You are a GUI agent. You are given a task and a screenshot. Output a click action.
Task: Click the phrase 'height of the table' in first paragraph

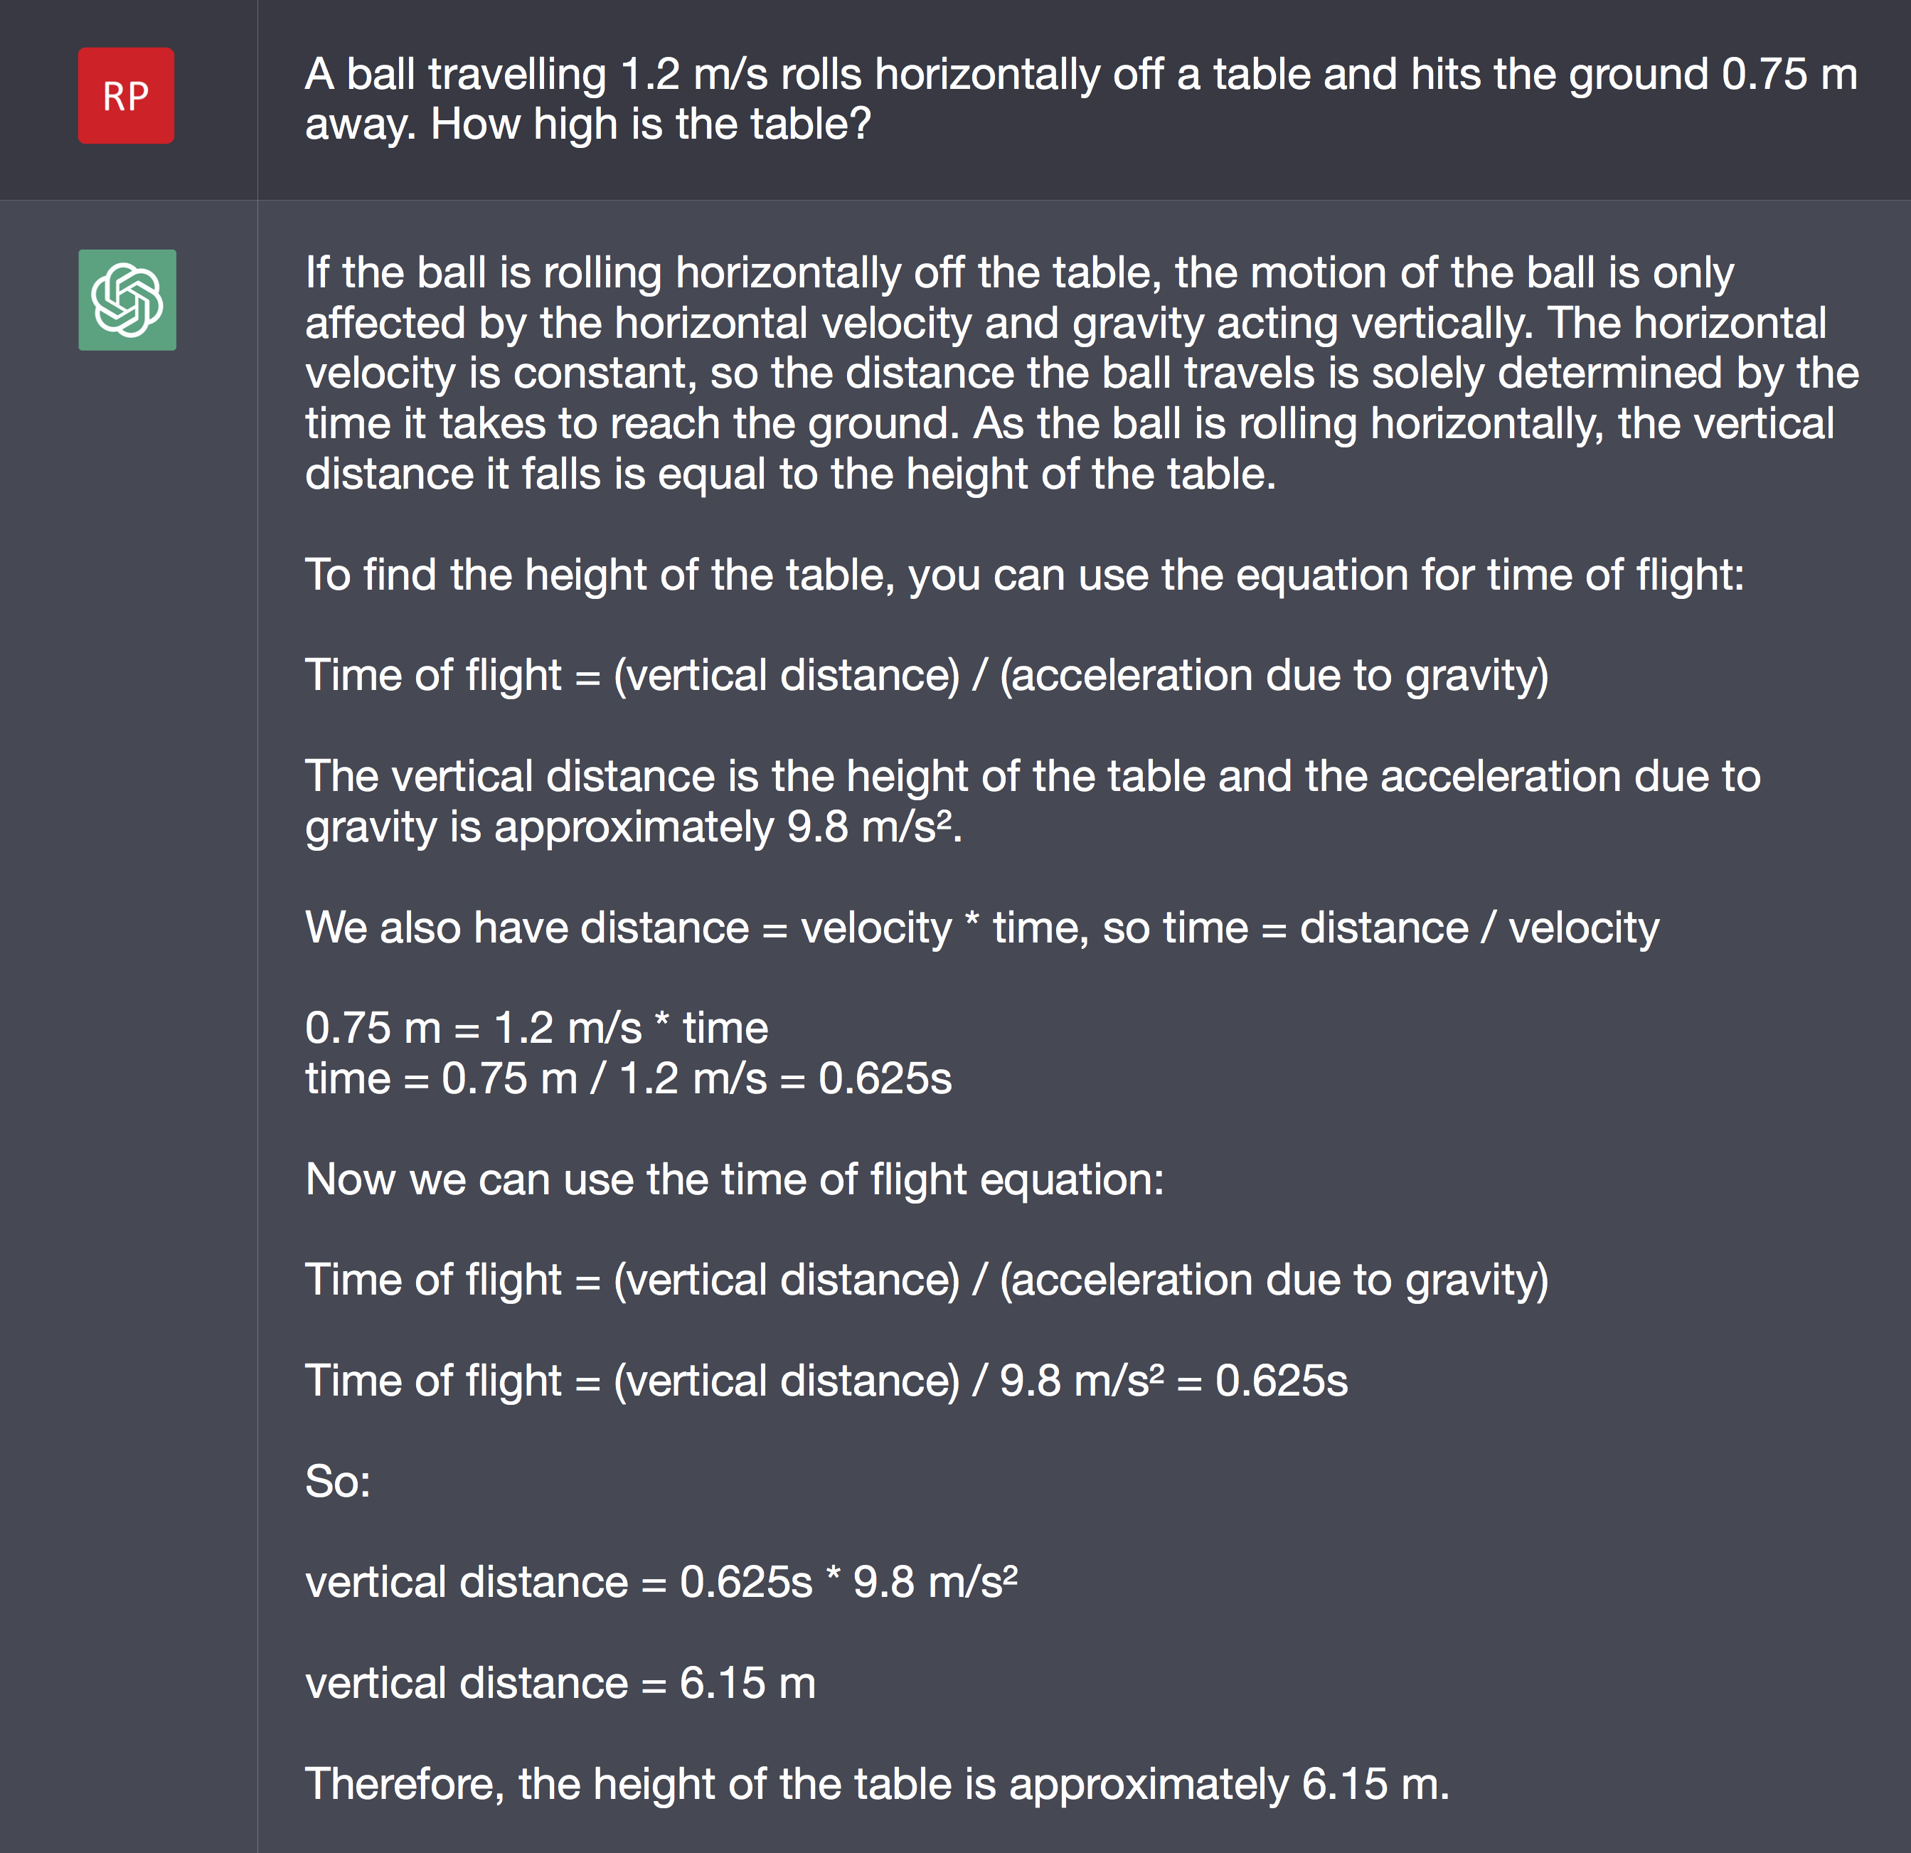(1090, 474)
